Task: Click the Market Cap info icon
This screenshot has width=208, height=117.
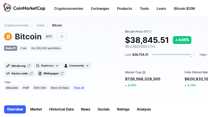Action: point(144,72)
